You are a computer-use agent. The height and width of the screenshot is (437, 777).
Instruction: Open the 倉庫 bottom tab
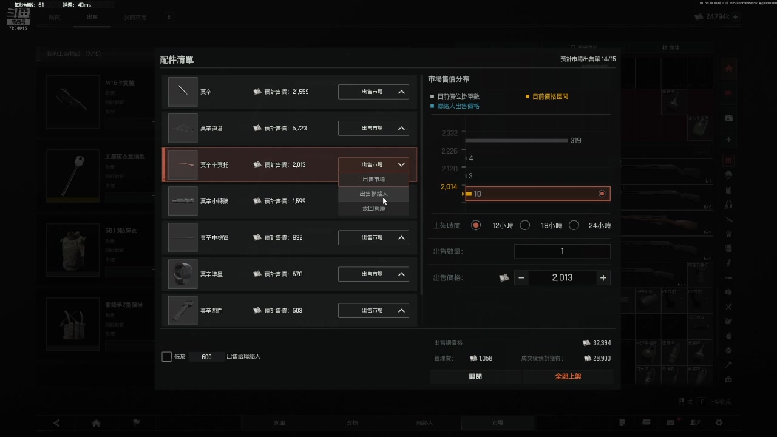point(279,422)
